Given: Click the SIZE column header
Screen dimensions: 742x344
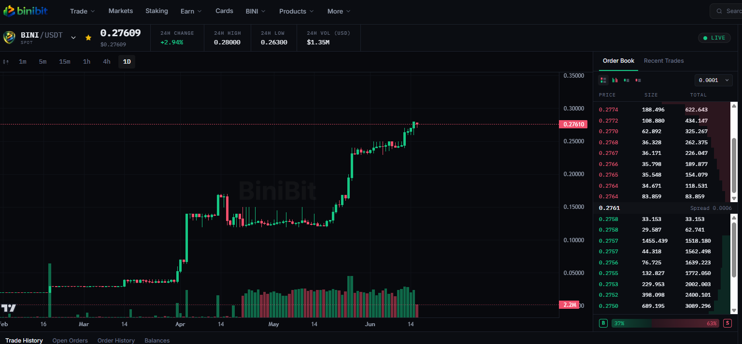Looking at the screenshot, I should 651,95.
